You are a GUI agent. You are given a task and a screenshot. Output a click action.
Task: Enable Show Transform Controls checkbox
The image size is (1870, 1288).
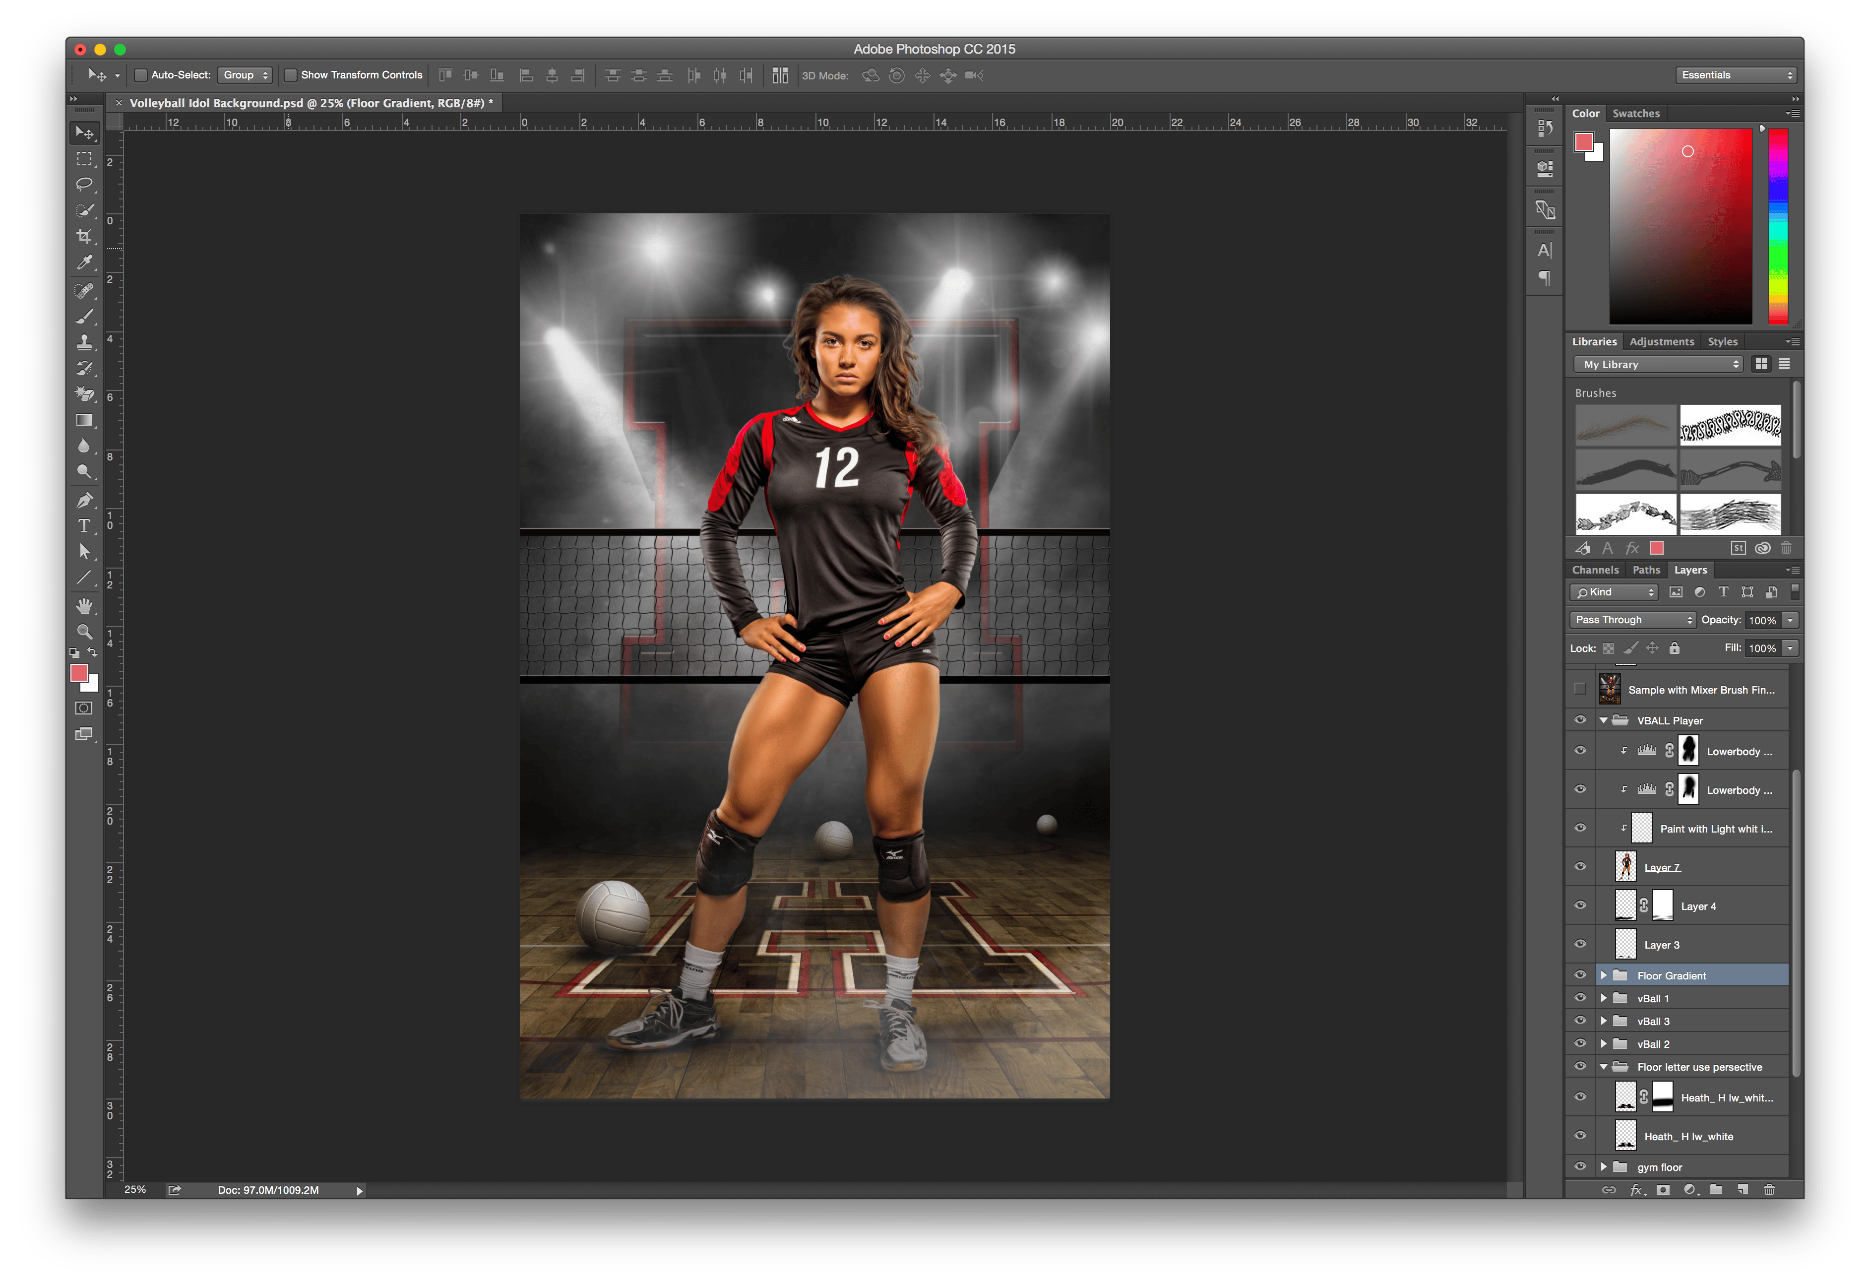(291, 75)
